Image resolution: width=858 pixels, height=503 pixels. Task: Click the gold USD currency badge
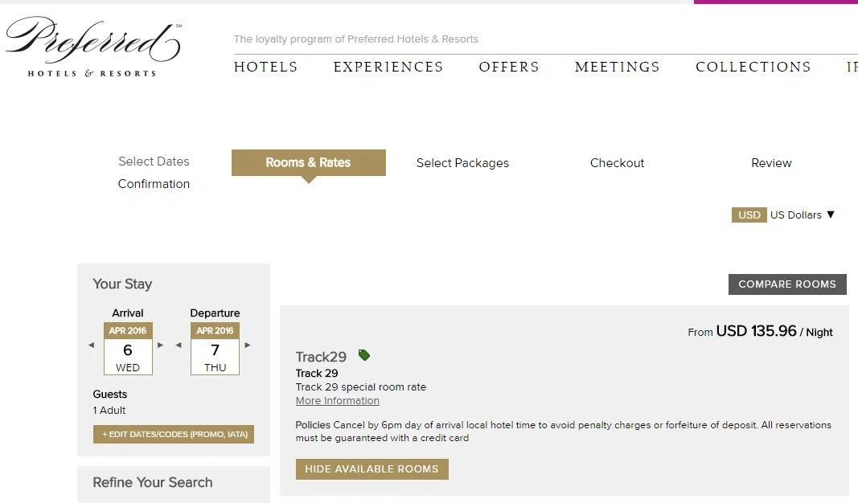pyautogui.click(x=749, y=215)
